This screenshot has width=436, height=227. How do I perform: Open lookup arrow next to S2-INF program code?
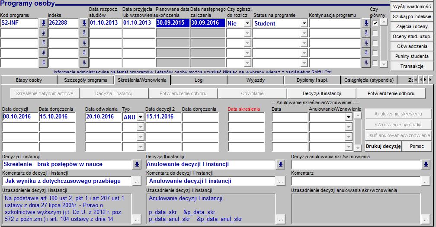tap(43, 23)
